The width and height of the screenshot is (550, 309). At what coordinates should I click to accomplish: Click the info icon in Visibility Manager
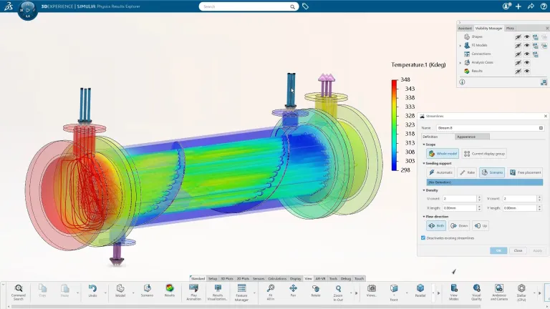(x=462, y=82)
